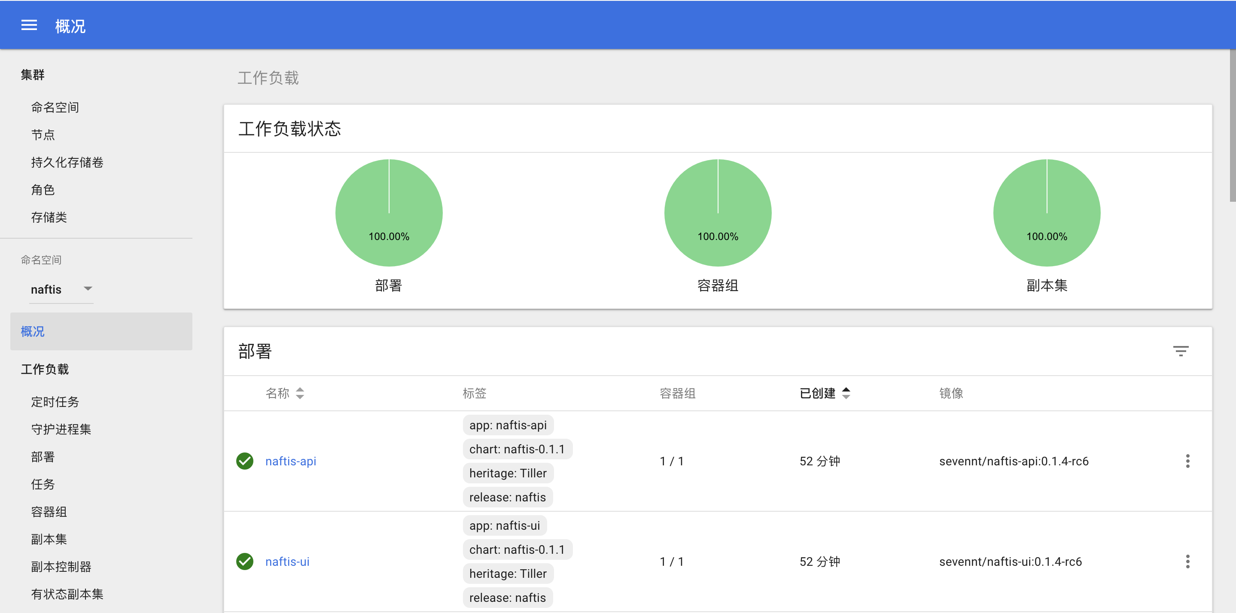This screenshot has height=613, width=1236.
Task: Expand the naftis namespace dropdown
Action: 88,289
